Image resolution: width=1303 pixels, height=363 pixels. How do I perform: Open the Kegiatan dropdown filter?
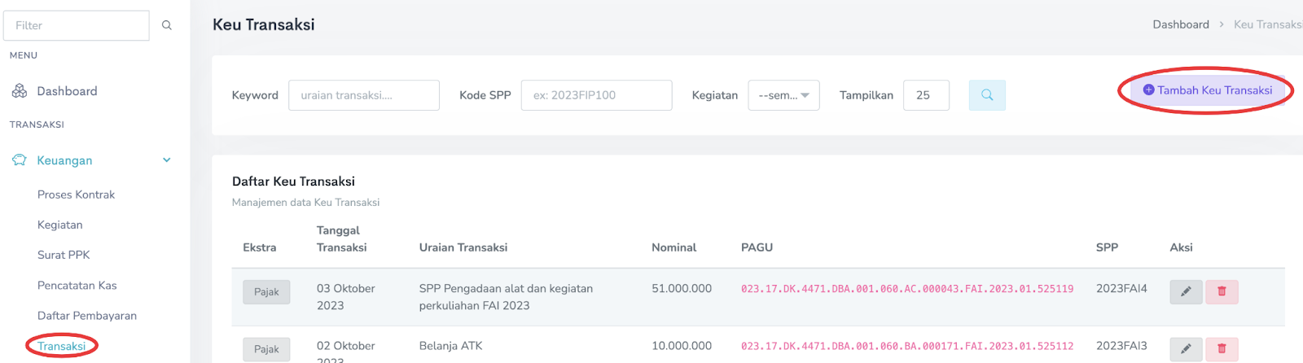[783, 95]
